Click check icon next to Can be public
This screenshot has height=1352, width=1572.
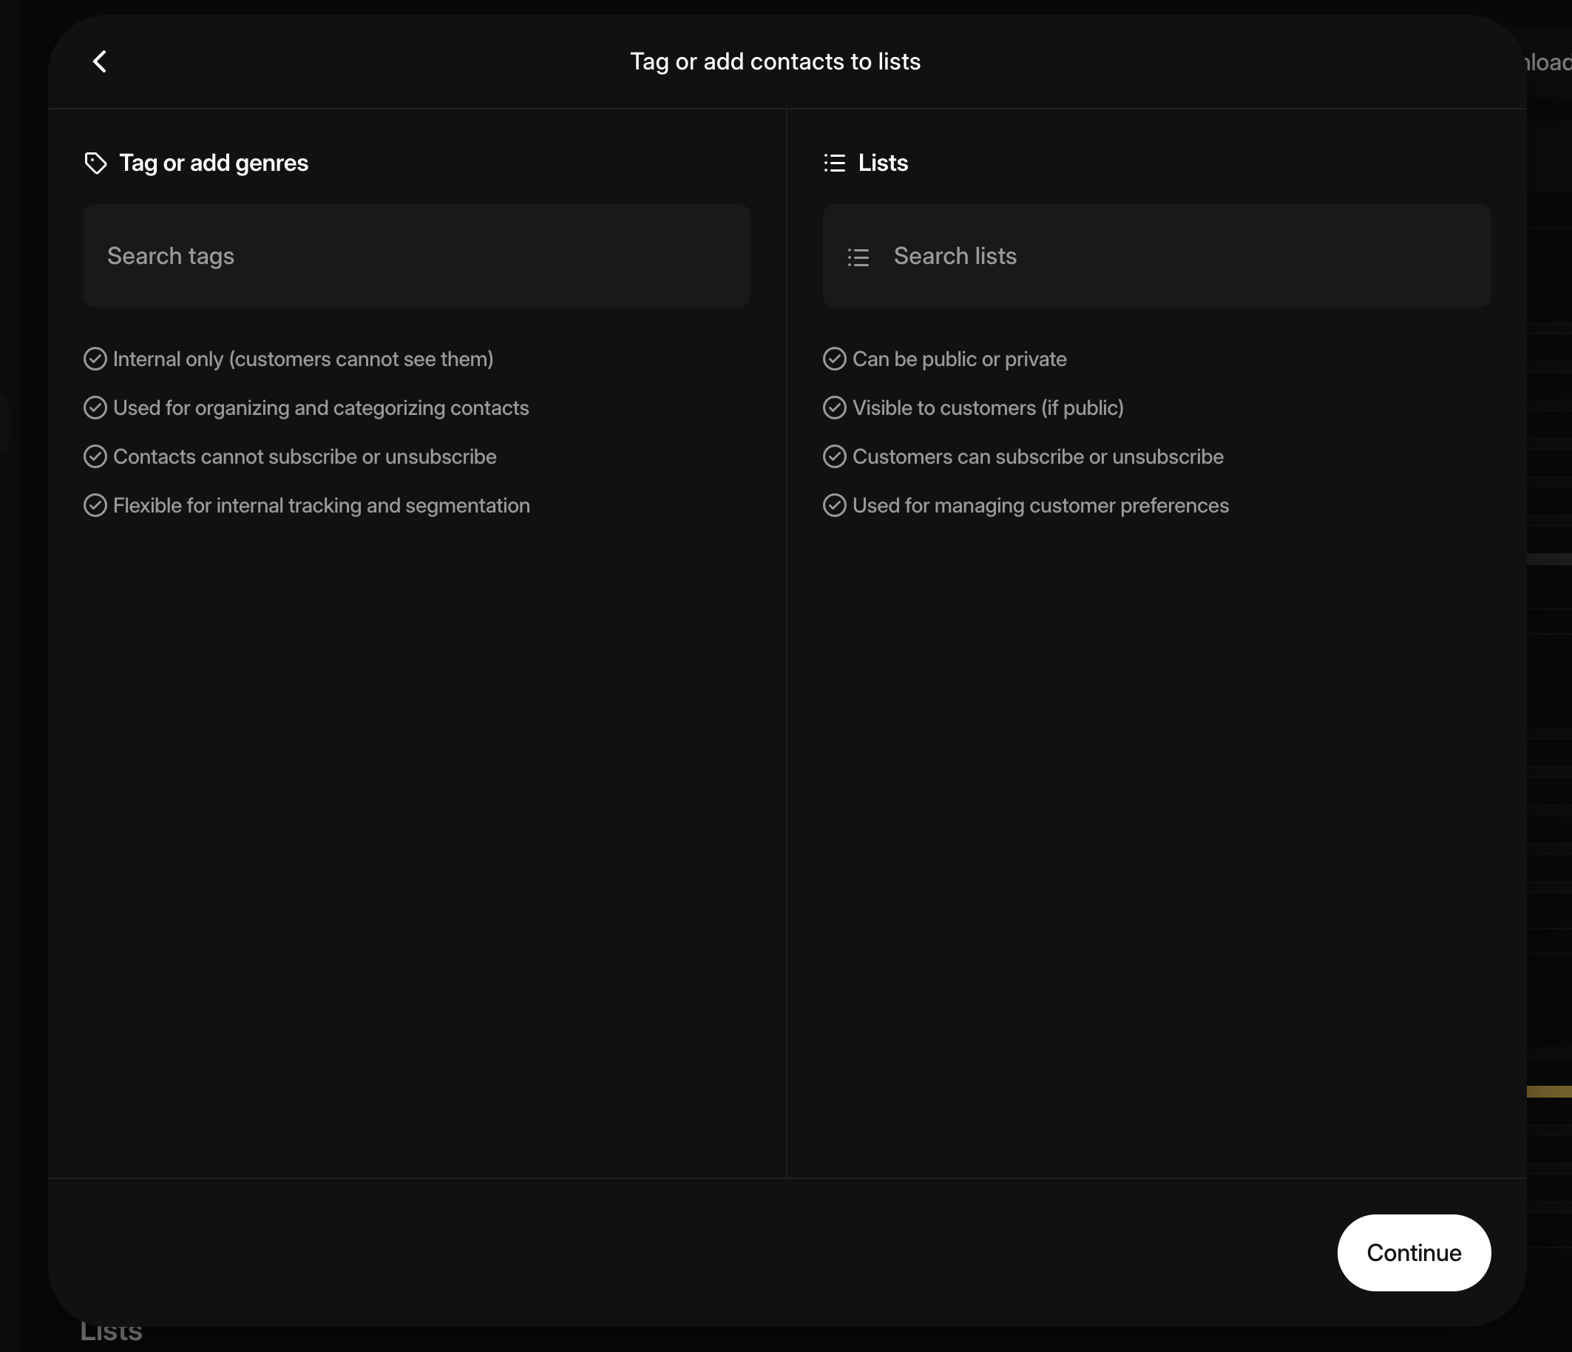[x=835, y=359]
